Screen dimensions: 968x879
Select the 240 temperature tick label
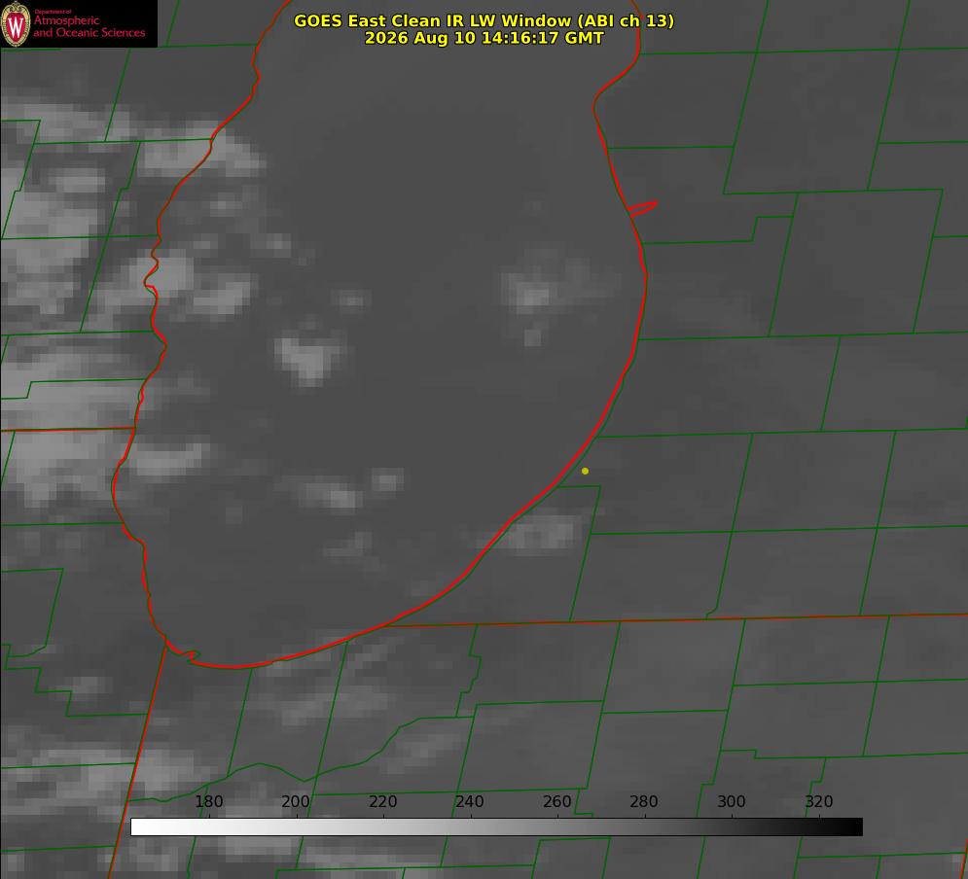point(470,801)
